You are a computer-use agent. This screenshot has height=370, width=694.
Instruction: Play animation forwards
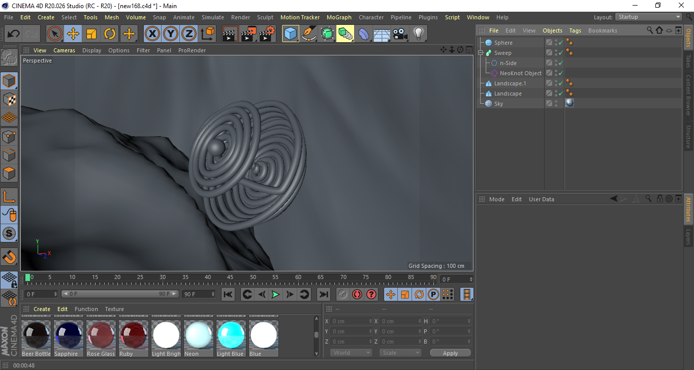tap(275, 294)
